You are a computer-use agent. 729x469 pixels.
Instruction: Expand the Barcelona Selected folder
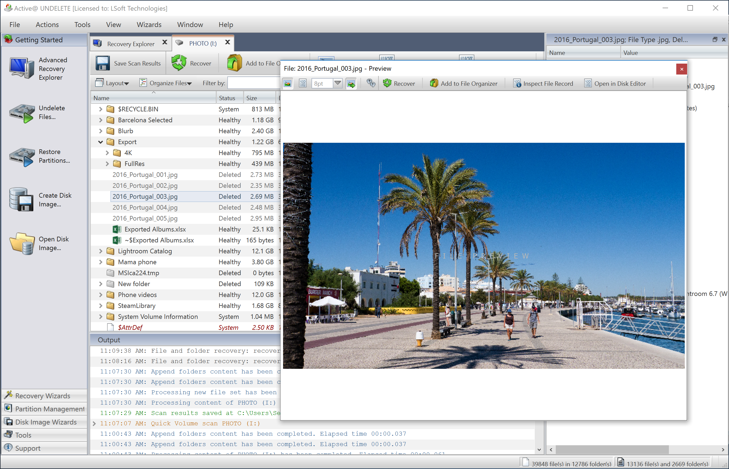click(99, 120)
